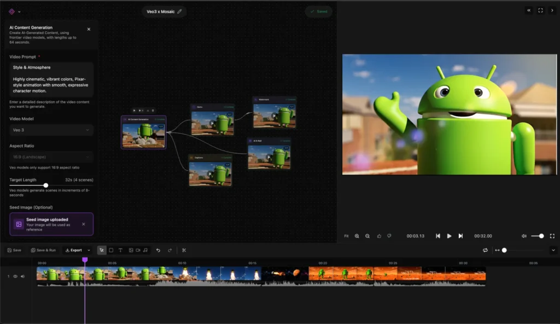Screen dimensions: 560x324
Task: Split the clip with the scissors tool
Action: tap(184, 250)
